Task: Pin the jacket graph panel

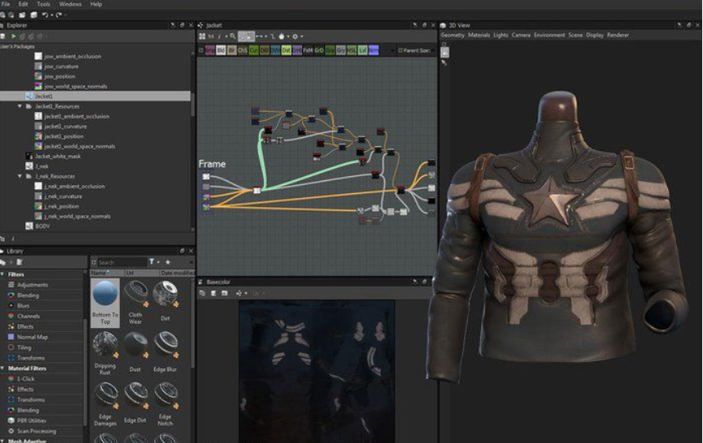Action: click(x=415, y=25)
